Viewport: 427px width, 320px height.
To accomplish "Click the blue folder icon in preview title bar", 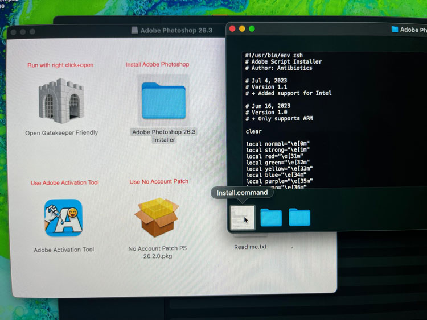I will point(395,29).
